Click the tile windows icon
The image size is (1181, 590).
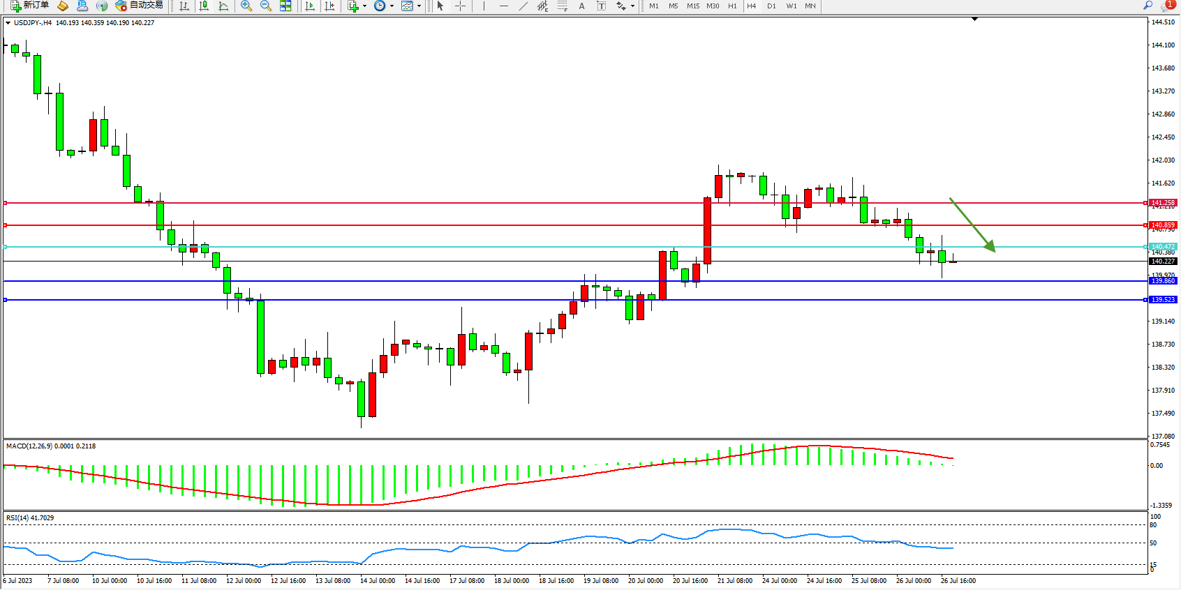pyautogui.click(x=285, y=6)
